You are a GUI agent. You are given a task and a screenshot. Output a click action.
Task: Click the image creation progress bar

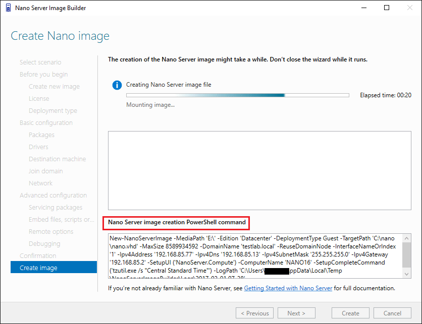click(x=238, y=95)
